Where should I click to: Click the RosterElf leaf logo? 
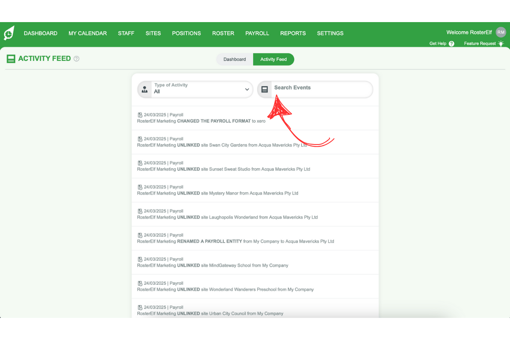click(9, 33)
